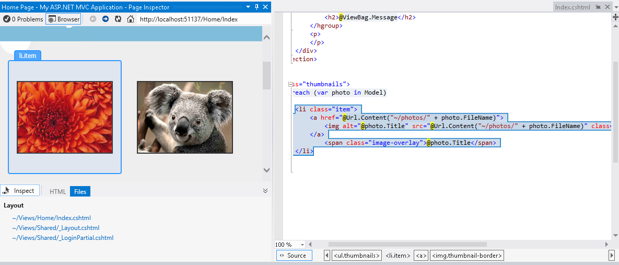
Task: Click the Home icon in Page Inspector
Action: point(131,19)
